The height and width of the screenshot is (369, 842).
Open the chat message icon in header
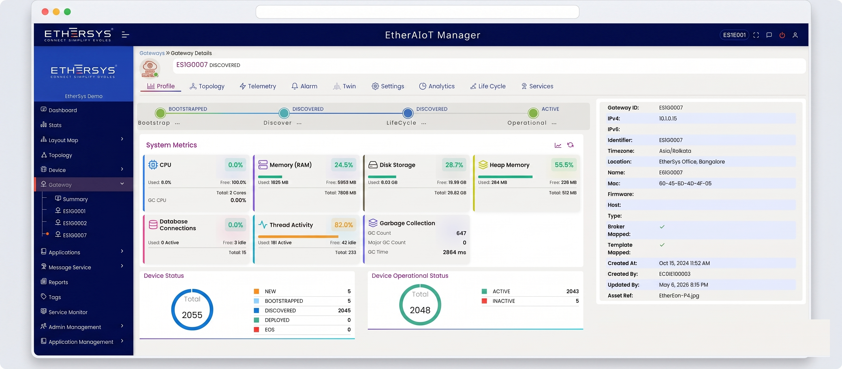click(769, 35)
